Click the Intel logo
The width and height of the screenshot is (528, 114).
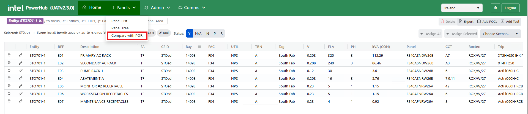15,8
